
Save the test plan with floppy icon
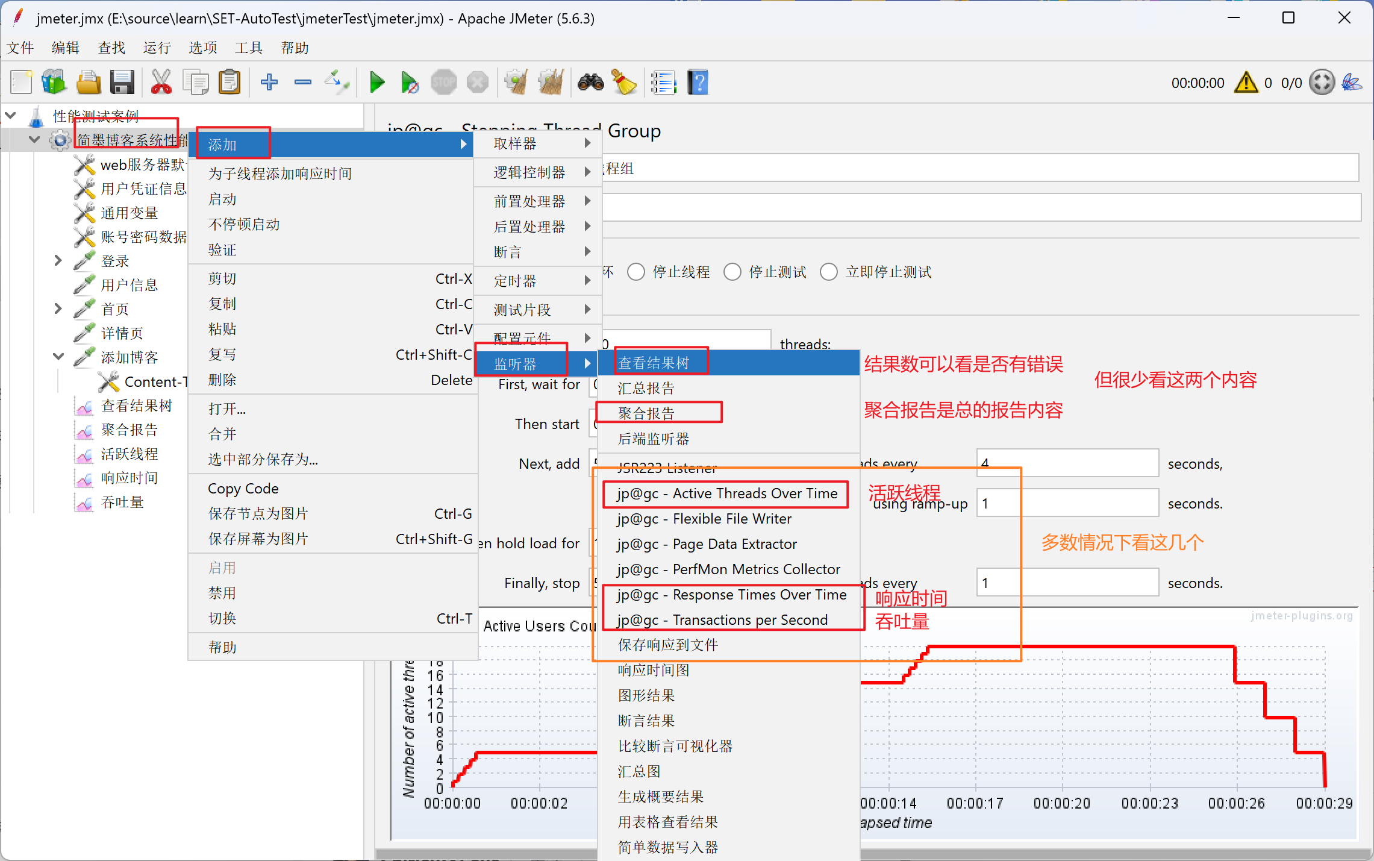122,82
